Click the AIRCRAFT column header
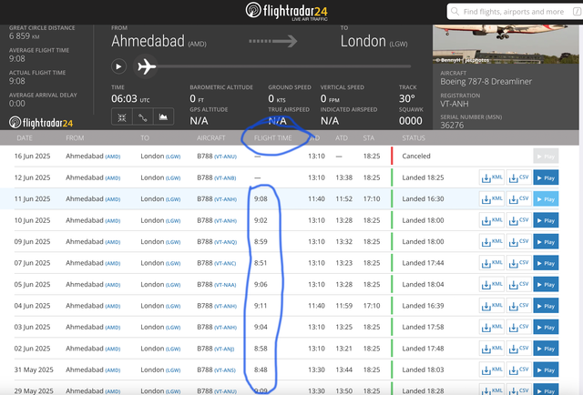Viewport: 583px width, 395px height. tap(210, 138)
